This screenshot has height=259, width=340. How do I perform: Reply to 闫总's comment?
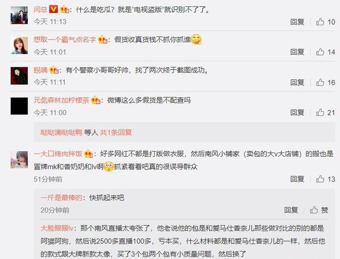[297, 22]
